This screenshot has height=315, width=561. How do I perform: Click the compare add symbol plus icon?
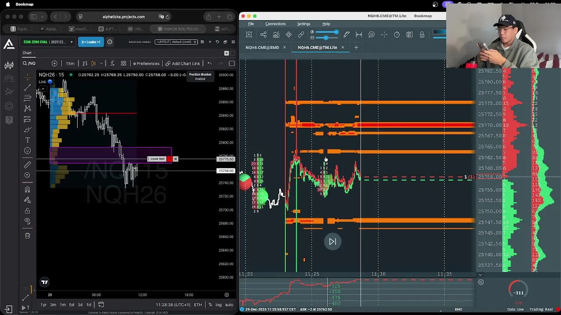tap(54, 63)
